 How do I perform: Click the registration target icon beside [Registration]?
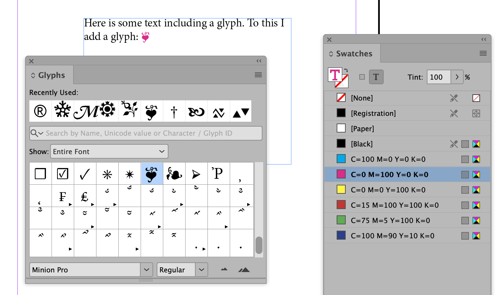(x=477, y=113)
